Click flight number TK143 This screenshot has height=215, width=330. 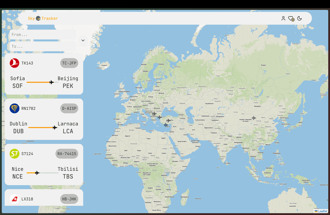27,63
